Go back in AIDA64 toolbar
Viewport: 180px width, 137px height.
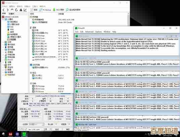[x=4, y=10]
